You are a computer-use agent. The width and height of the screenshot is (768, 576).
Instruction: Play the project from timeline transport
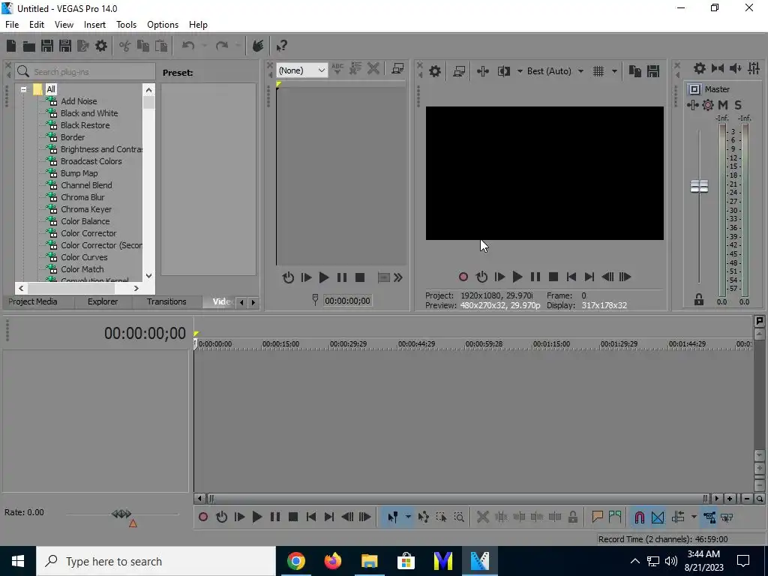coord(257,517)
